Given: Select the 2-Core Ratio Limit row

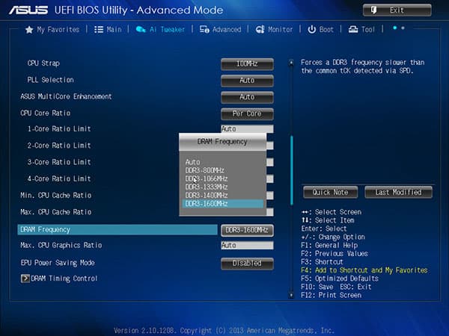Looking at the screenshot, I should click(59, 146).
